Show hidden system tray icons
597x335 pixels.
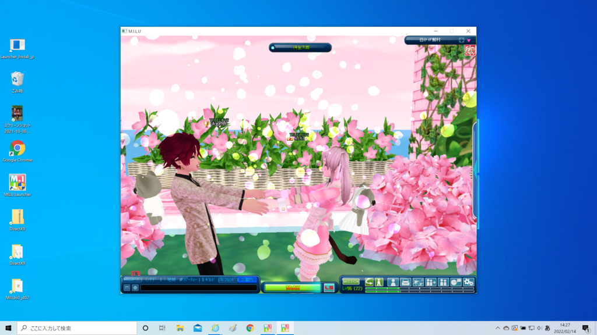(x=498, y=328)
